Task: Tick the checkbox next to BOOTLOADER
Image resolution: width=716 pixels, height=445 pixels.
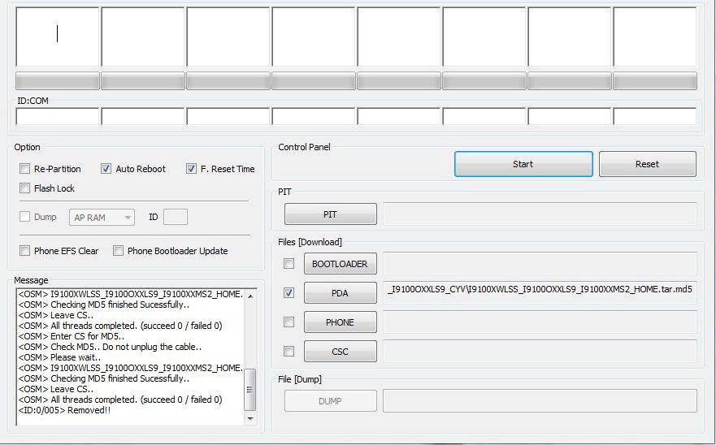Action: 289,263
